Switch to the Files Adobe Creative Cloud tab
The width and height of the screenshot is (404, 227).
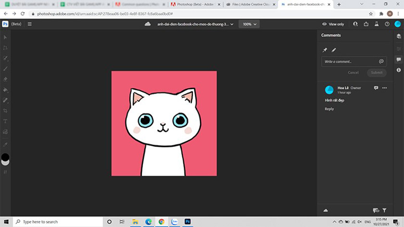pos(252,4)
